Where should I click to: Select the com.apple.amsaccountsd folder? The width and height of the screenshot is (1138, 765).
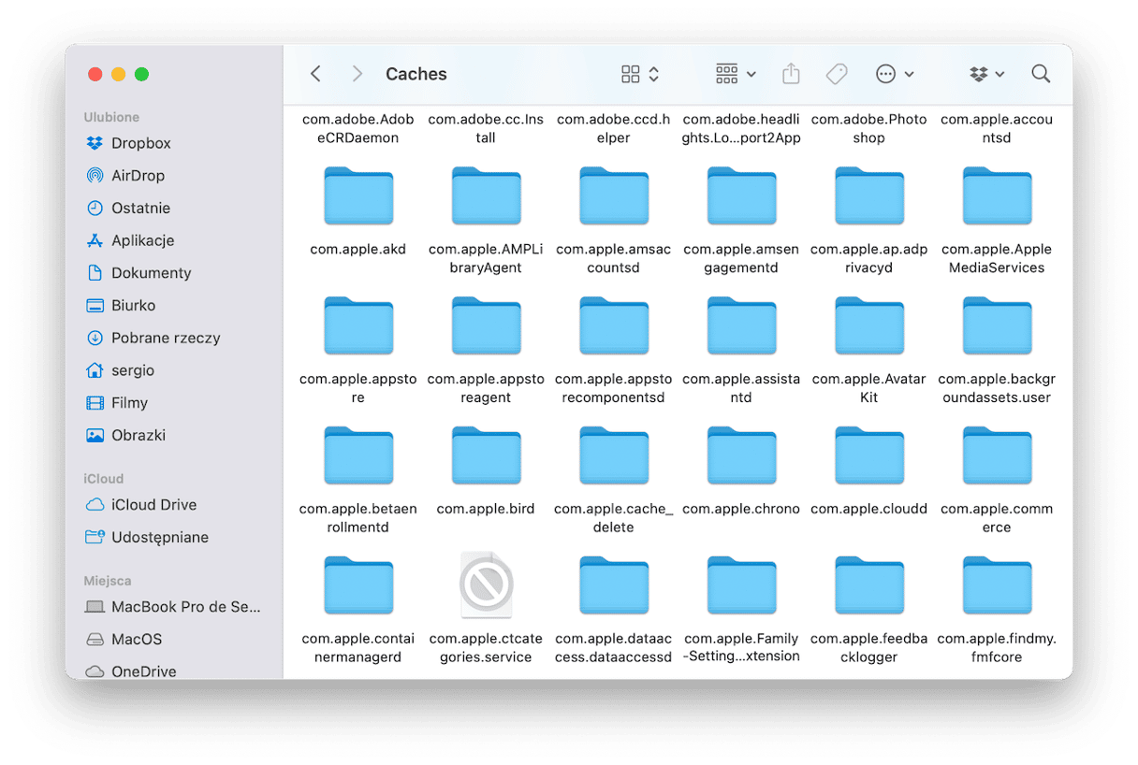[614, 196]
